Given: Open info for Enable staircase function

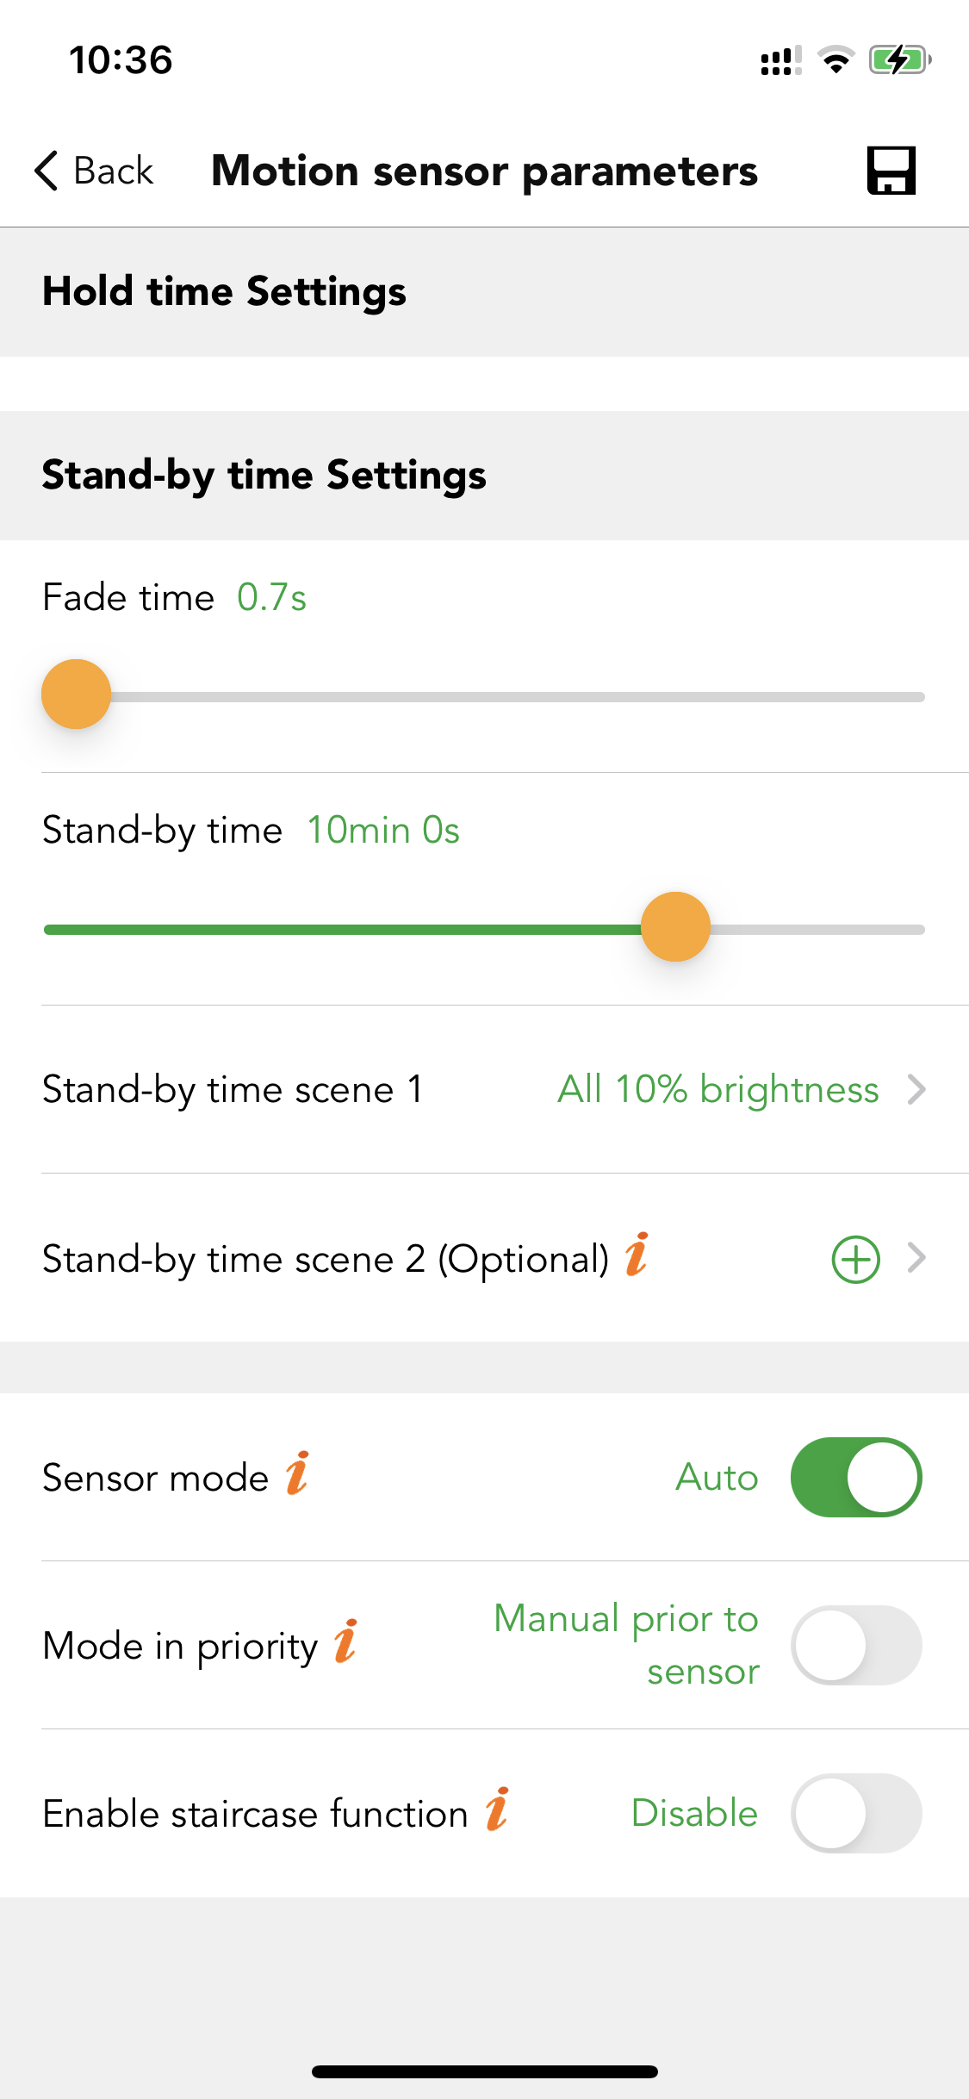Looking at the screenshot, I should tap(497, 1809).
